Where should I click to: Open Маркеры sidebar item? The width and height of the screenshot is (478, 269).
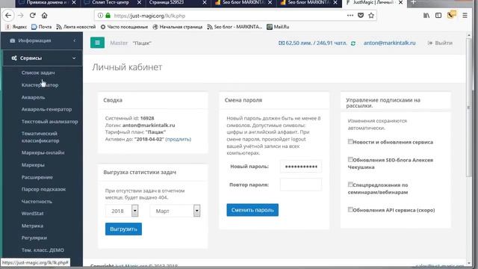[33, 165]
